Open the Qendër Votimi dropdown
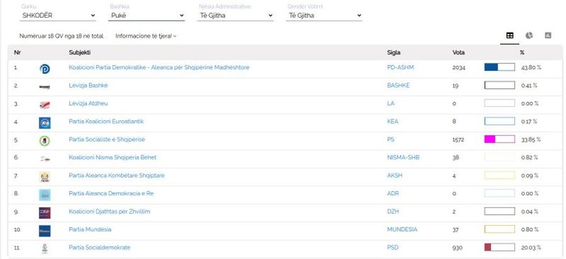 [324, 16]
